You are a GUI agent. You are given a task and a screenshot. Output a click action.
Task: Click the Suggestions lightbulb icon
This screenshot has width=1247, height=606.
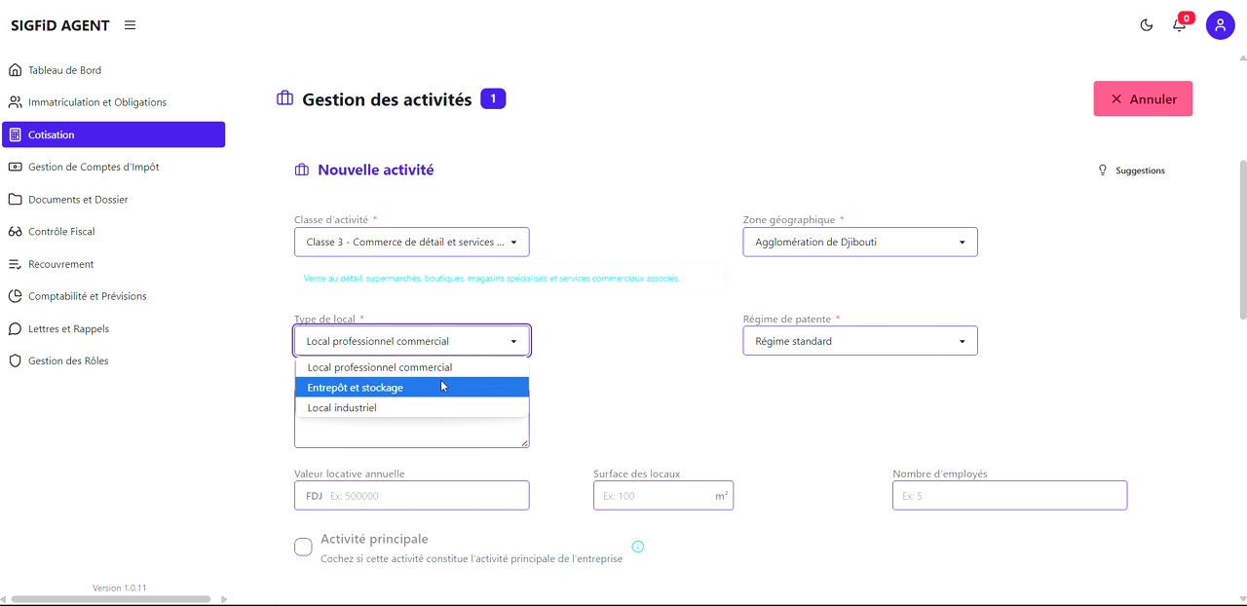coord(1103,170)
